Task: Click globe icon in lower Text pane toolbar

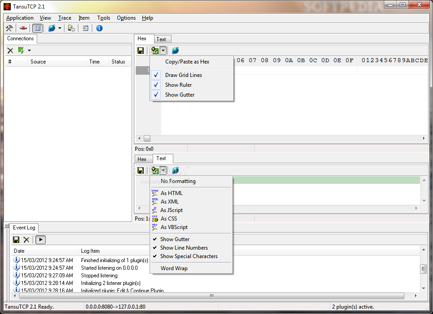Action: click(176, 170)
